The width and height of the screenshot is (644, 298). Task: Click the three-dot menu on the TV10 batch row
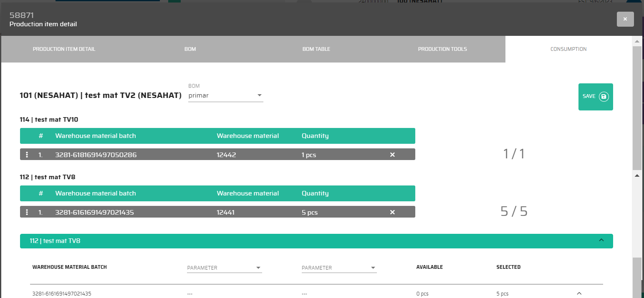pyautogui.click(x=27, y=155)
